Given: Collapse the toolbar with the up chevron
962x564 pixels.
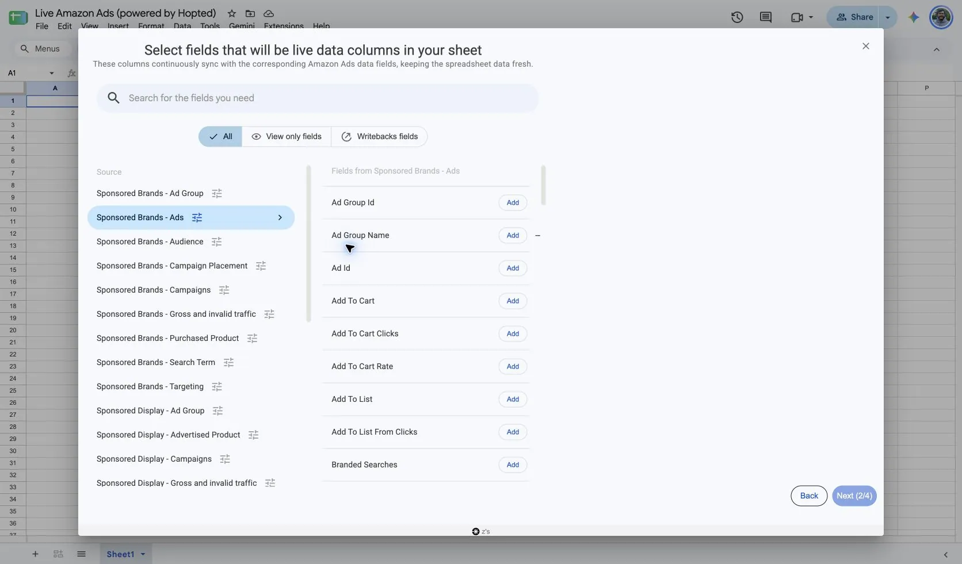Looking at the screenshot, I should click(937, 49).
